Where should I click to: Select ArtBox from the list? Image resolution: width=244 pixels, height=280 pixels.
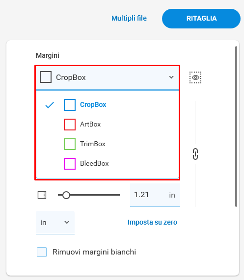[90, 124]
